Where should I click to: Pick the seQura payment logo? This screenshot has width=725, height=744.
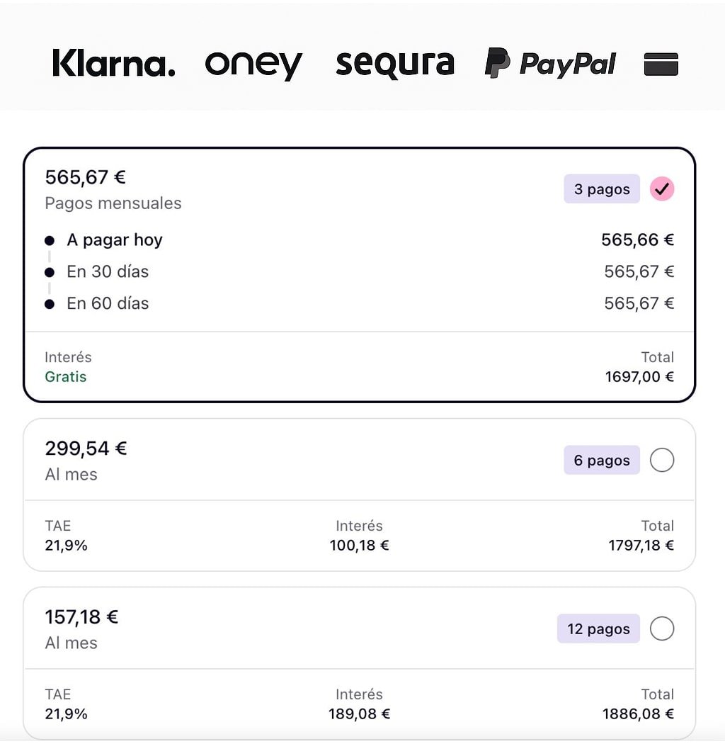394,64
